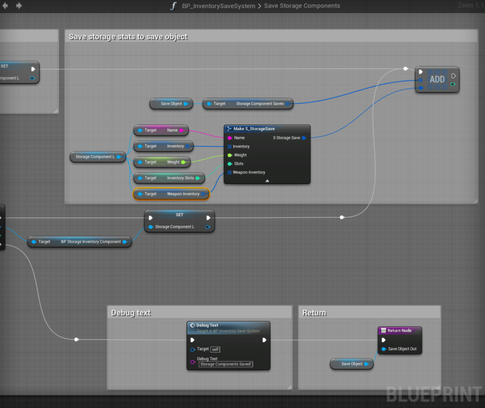
Task: Click the magenta Name input pin
Action: (x=229, y=137)
